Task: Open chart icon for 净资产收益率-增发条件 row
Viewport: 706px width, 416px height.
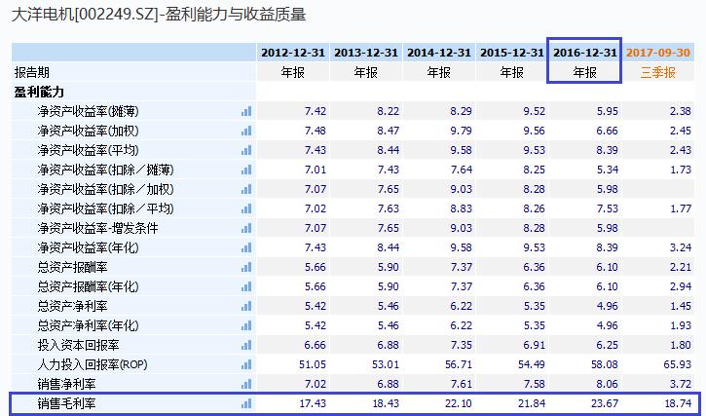Action: pos(246,228)
